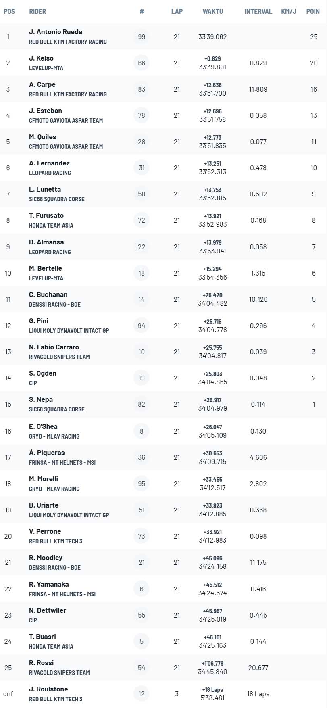Click the number 95 badge for Morelli
Viewport: 327px width, 708px height.
(x=142, y=484)
